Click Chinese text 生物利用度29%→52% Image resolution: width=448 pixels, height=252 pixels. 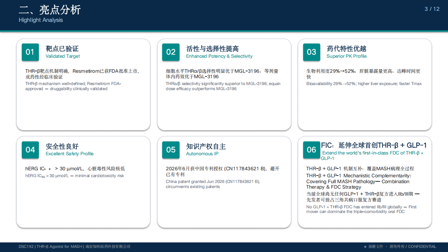363,74
